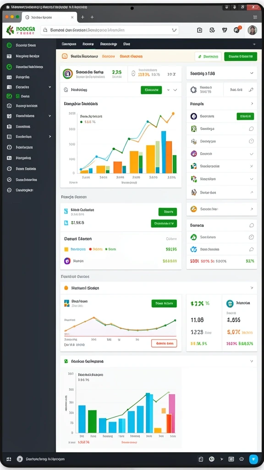Screen dimensions: 264x470
Task: Open a new browser tab with plus button
Action: (x=82, y=17)
